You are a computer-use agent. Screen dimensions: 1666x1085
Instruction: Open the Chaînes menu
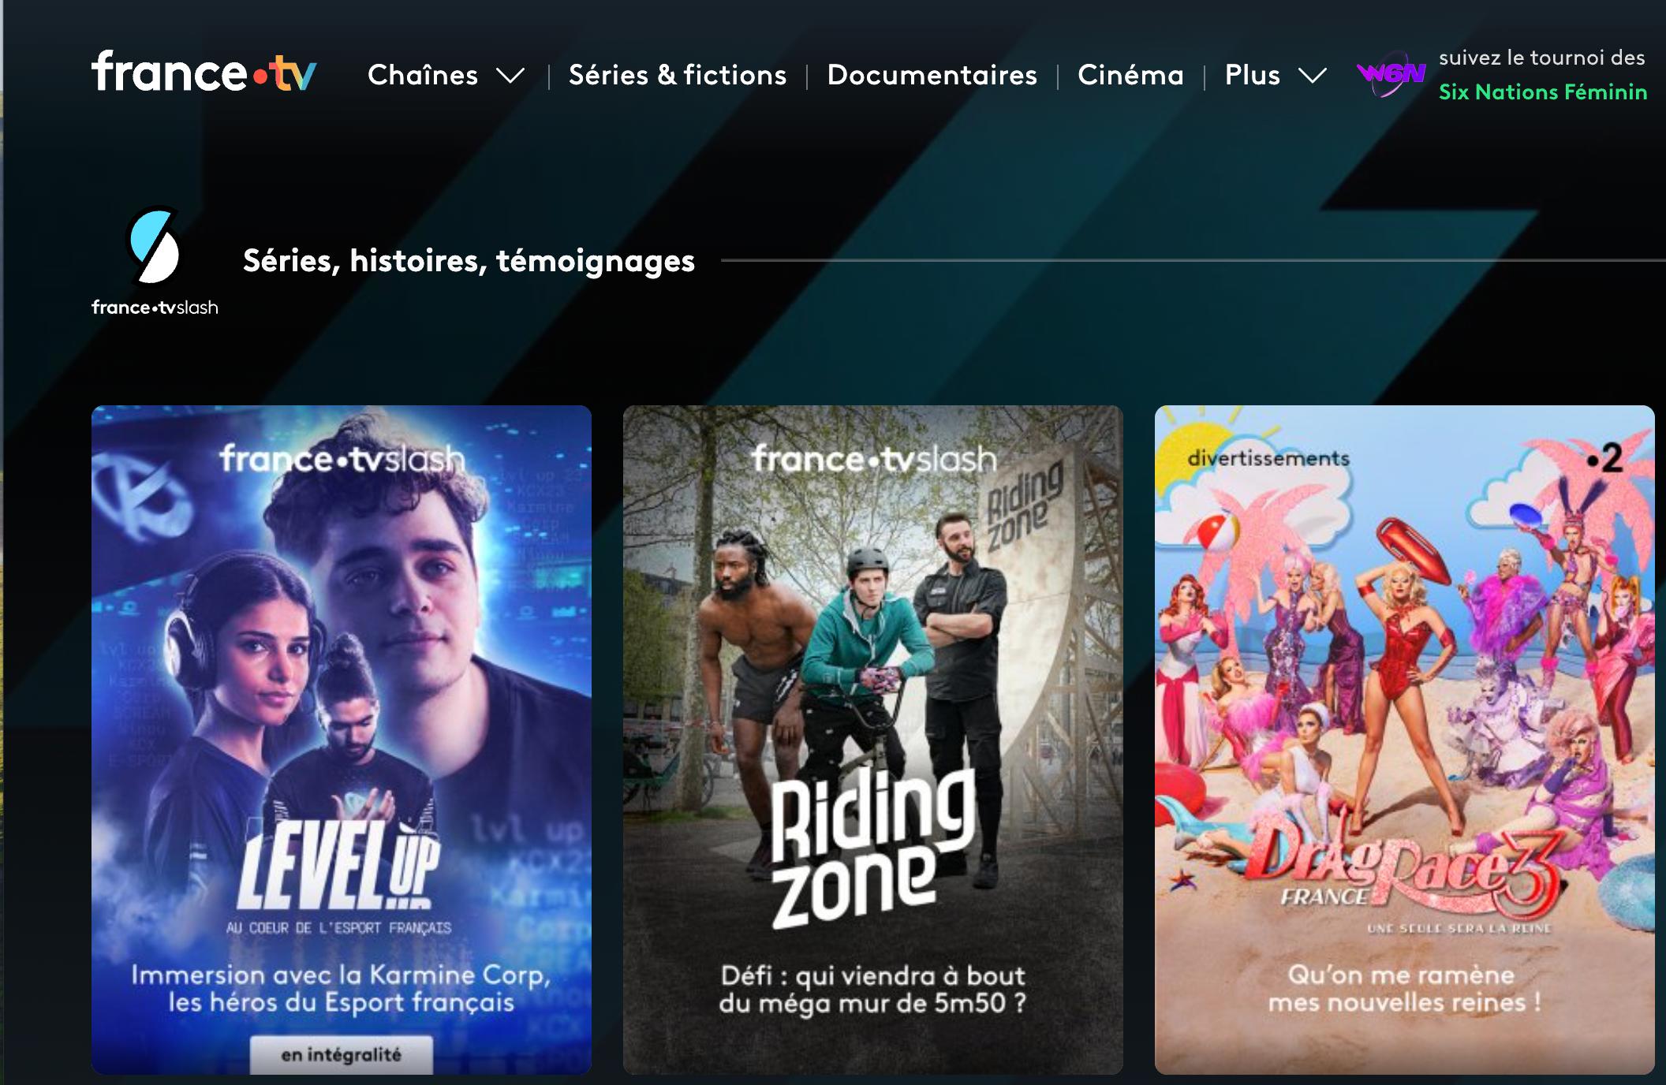[x=423, y=75]
